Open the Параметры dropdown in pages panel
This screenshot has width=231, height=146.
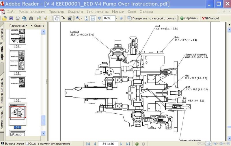coord(18,25)
